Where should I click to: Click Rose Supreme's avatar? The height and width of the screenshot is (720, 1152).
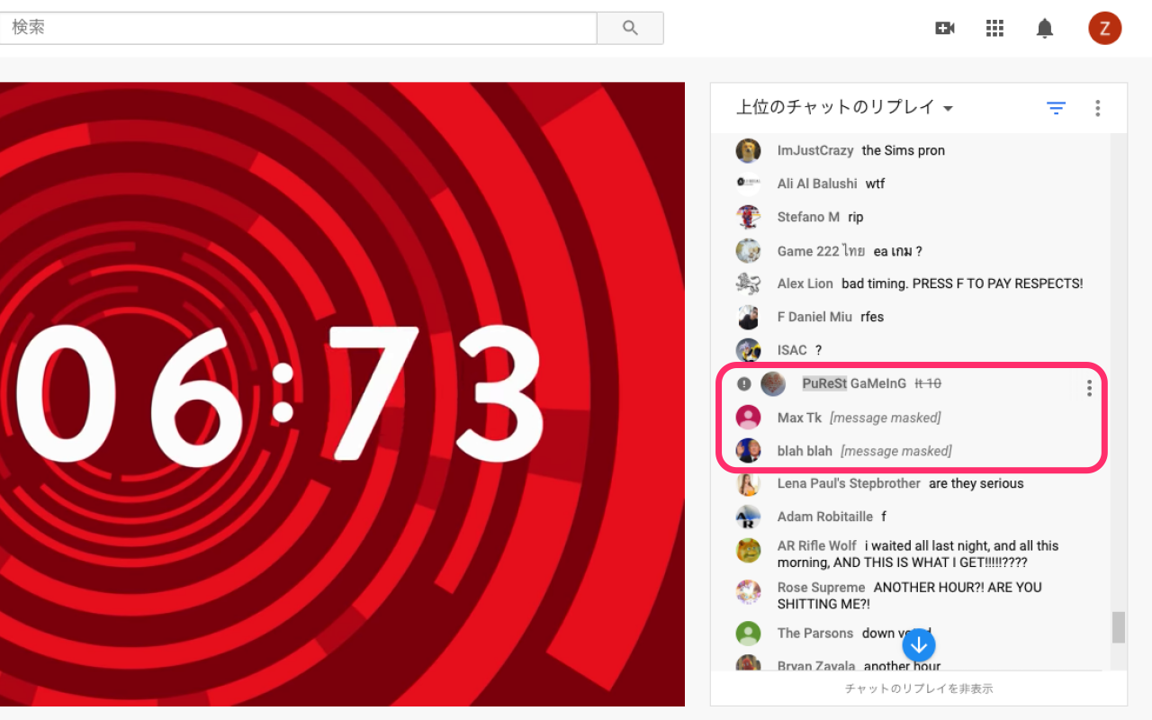coord(748,591)
